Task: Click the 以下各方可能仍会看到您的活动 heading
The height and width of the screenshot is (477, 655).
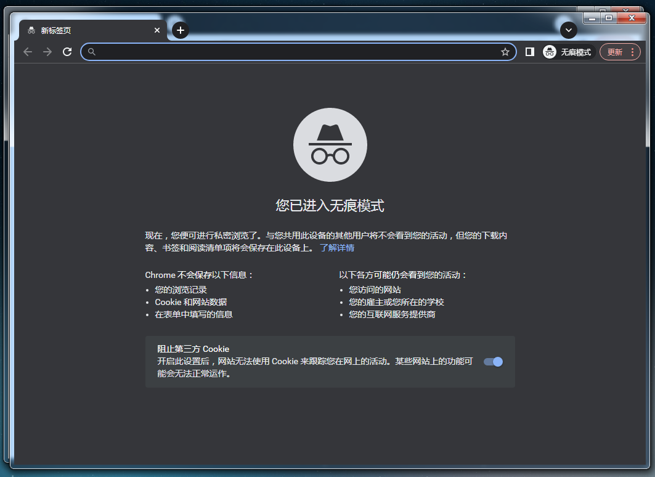Action: click(x=403, y=275)
